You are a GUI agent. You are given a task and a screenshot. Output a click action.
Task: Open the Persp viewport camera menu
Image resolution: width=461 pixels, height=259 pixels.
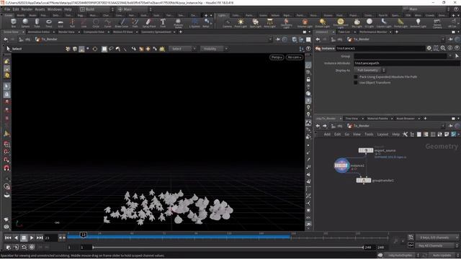pos(277,58)
